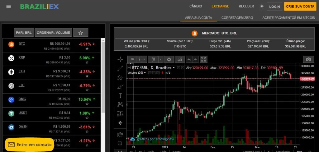Click the CRIE SUA CONTA button
This screenshot has width=319, height=152.
point(300,7)
